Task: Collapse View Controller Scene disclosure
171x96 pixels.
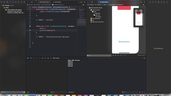Action: click(88, 8)
